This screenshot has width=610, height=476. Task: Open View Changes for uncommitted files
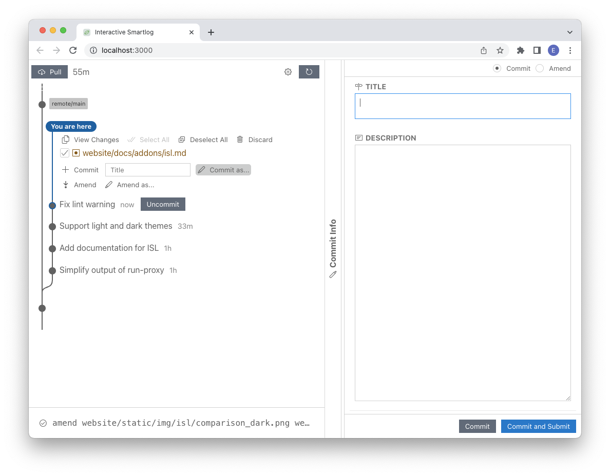click(65, 139)
